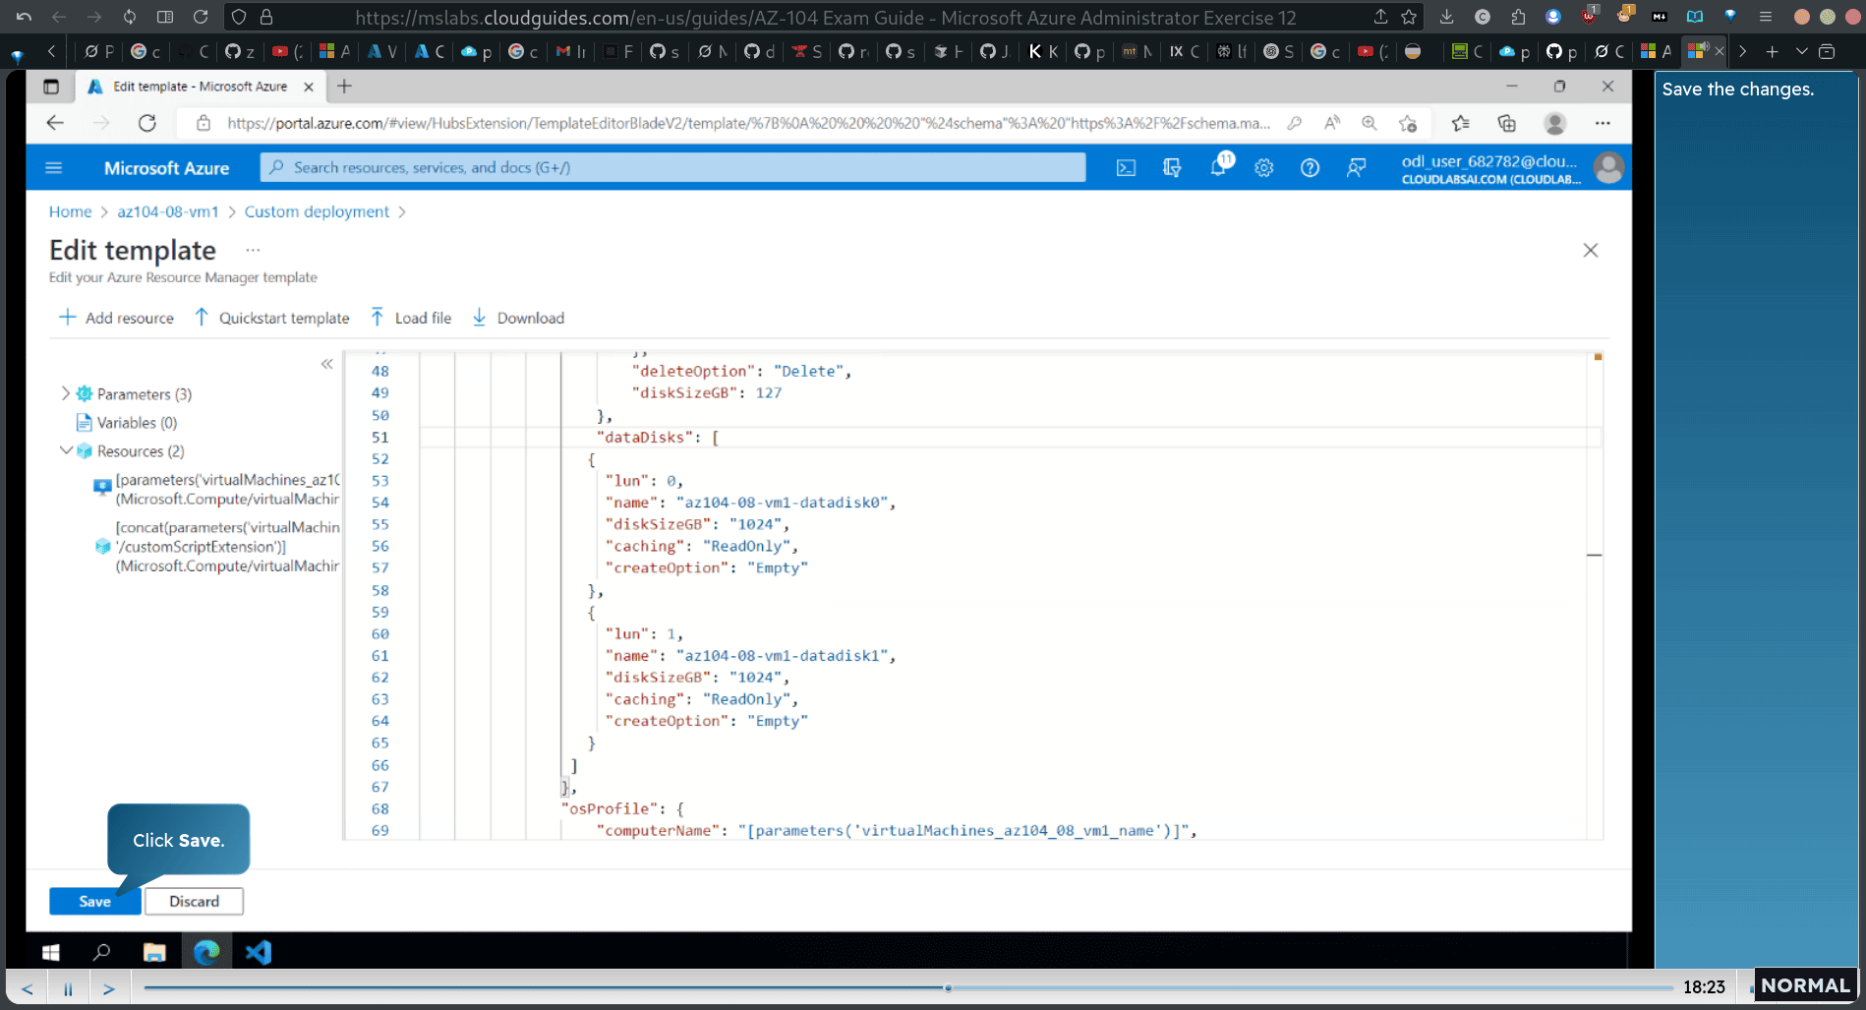
Task: Open Windows taskbar search
Action: (x=101, y=952)
